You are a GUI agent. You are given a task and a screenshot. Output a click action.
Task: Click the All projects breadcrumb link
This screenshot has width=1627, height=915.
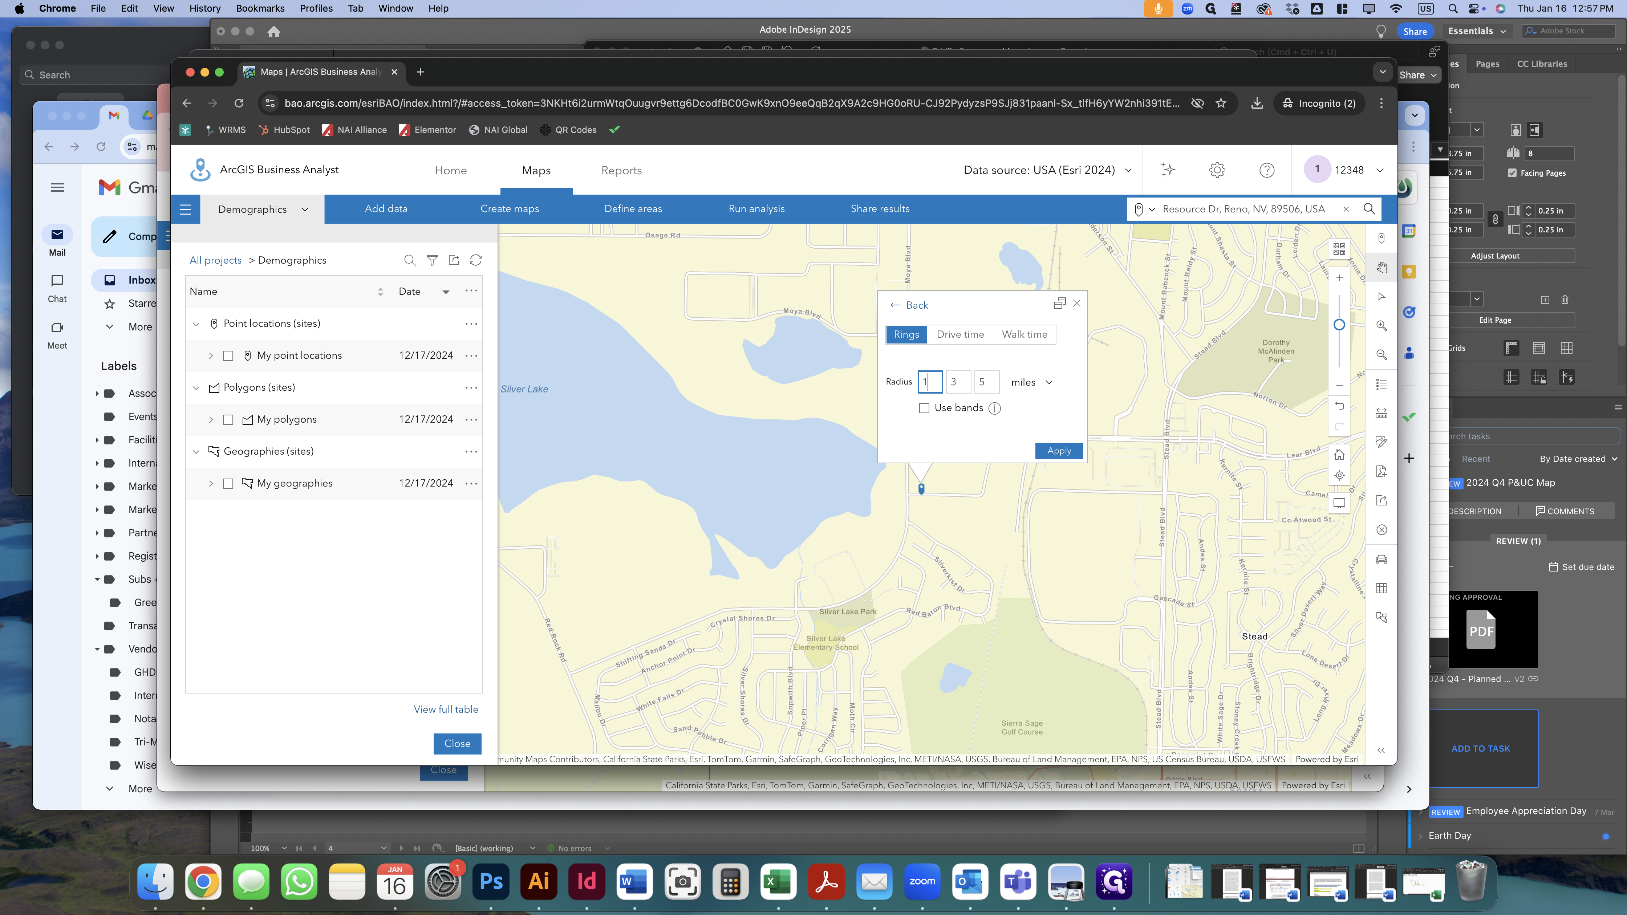[215, 260]
